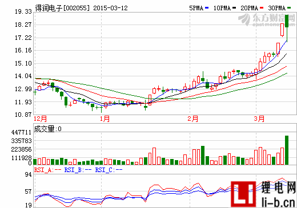Click the 2月 month label
Screen dimensions: 297x208
tap(193, 119)
